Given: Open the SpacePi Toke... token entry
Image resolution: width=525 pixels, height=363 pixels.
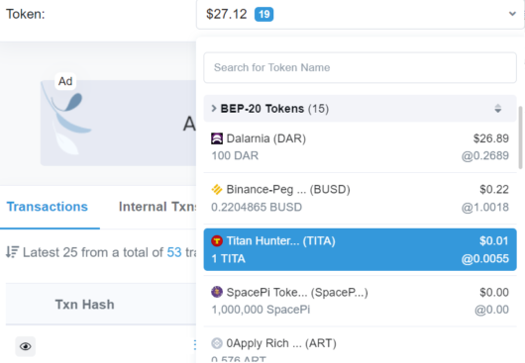Looking at the screenshot, I should (x=360, y=301).
